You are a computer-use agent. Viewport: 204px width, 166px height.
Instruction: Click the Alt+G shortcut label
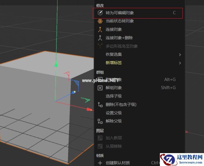(x=170, y=79)
